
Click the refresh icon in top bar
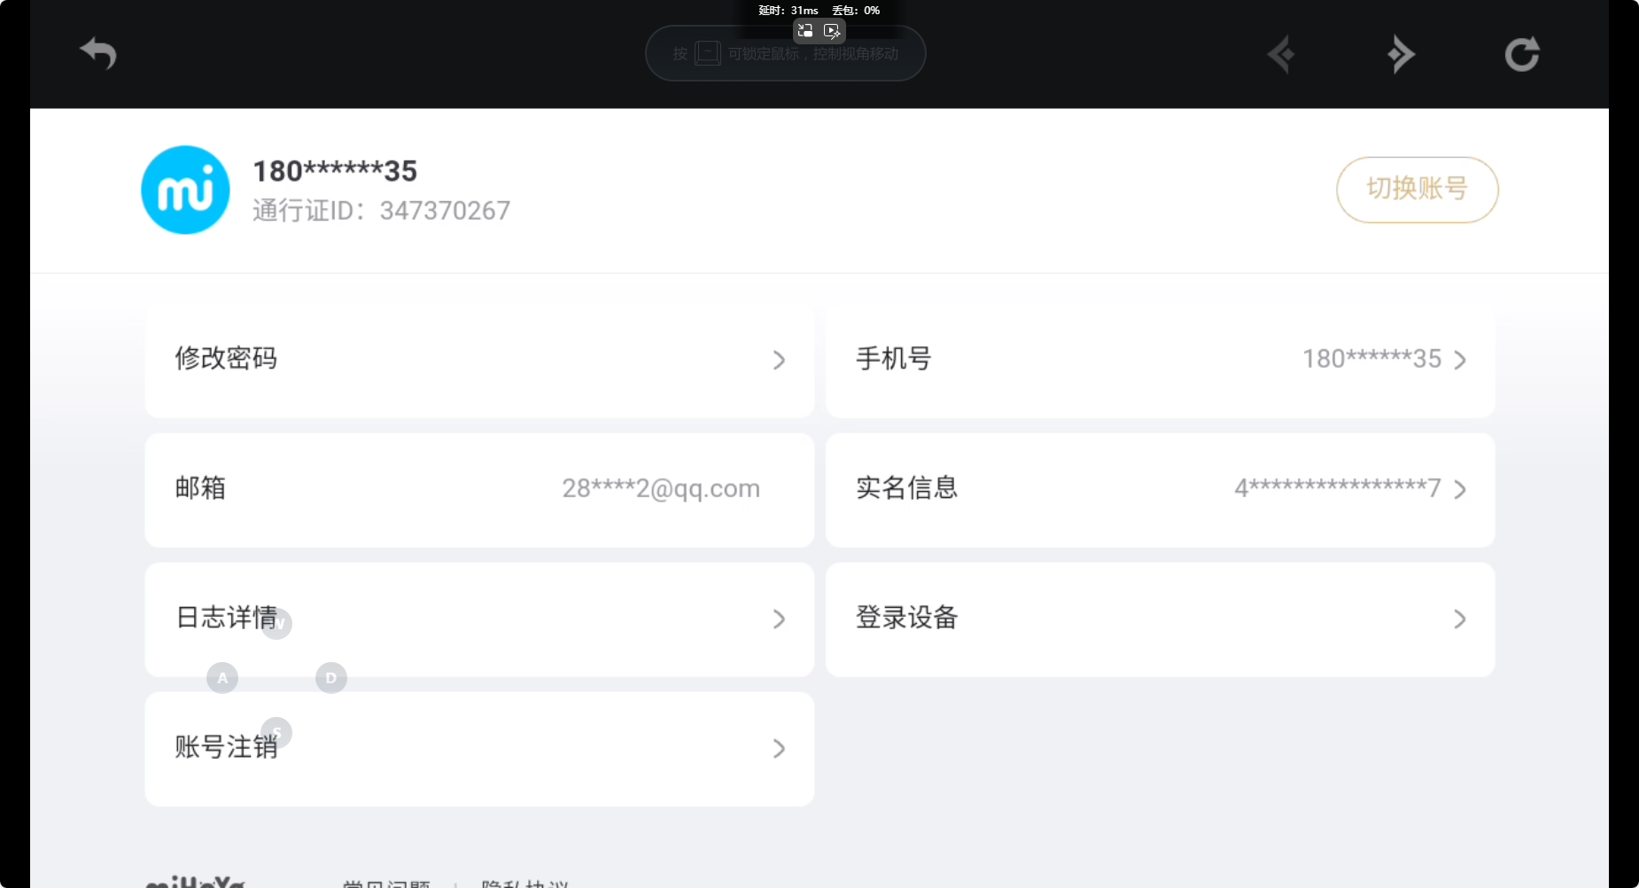click(1522, 54)
